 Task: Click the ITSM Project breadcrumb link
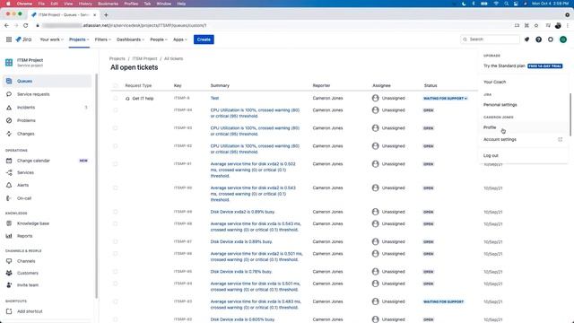[144, 58]
